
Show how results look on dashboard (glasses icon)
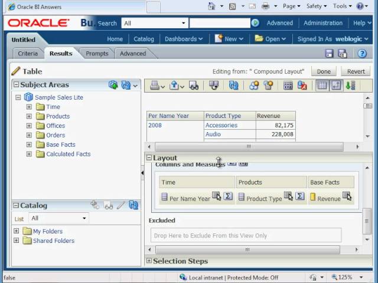click(194, 85)
